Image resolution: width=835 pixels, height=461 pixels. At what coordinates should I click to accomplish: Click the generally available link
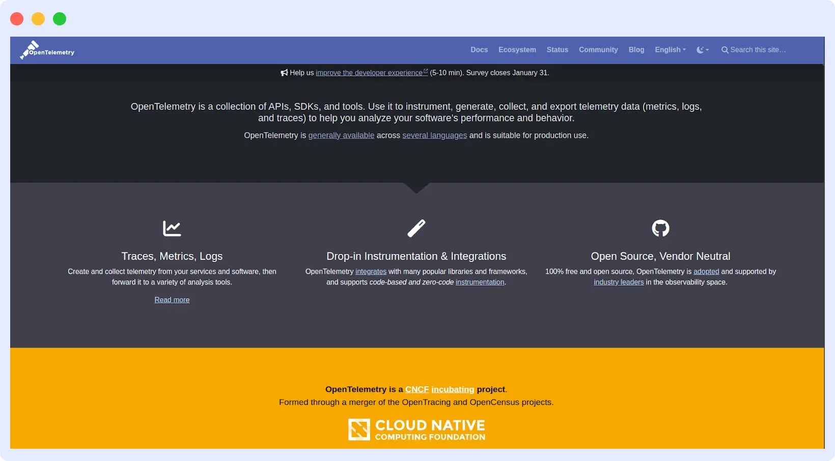click(341, 135)
